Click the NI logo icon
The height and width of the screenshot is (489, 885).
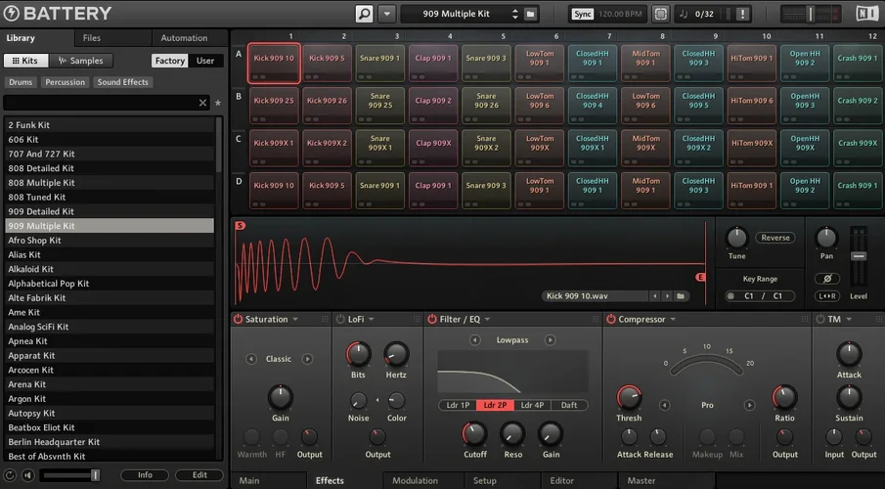(866, 14)
